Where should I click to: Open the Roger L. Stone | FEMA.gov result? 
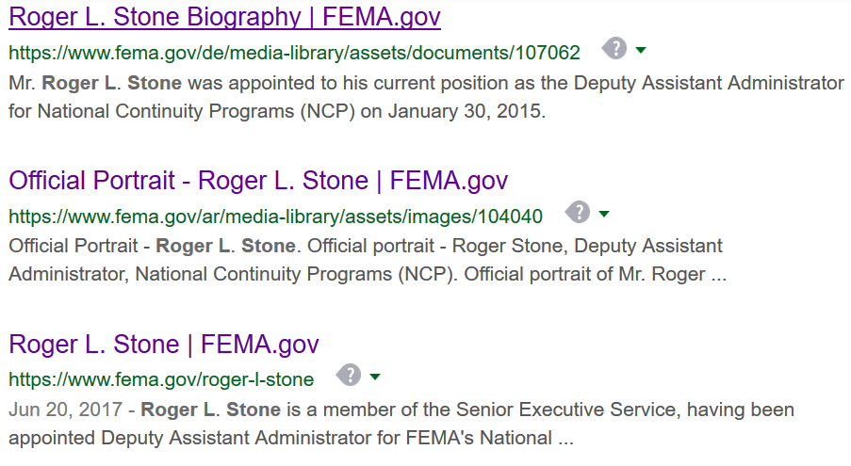coord(164,344)
